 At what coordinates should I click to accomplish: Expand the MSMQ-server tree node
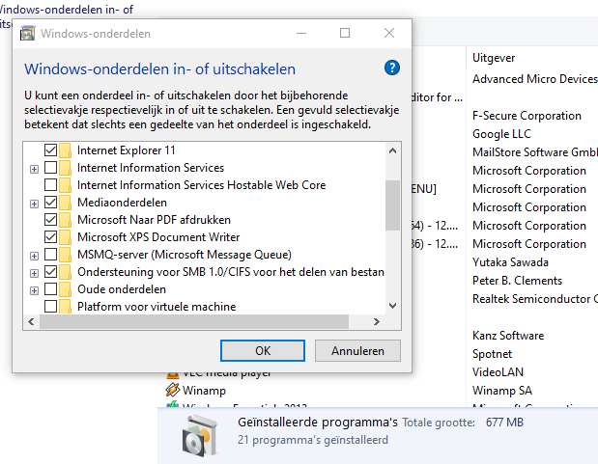tap(35, 256)
